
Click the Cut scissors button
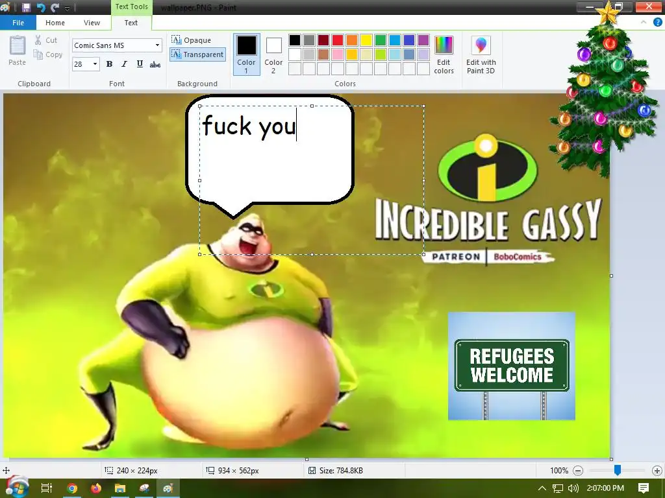point(46,40)
